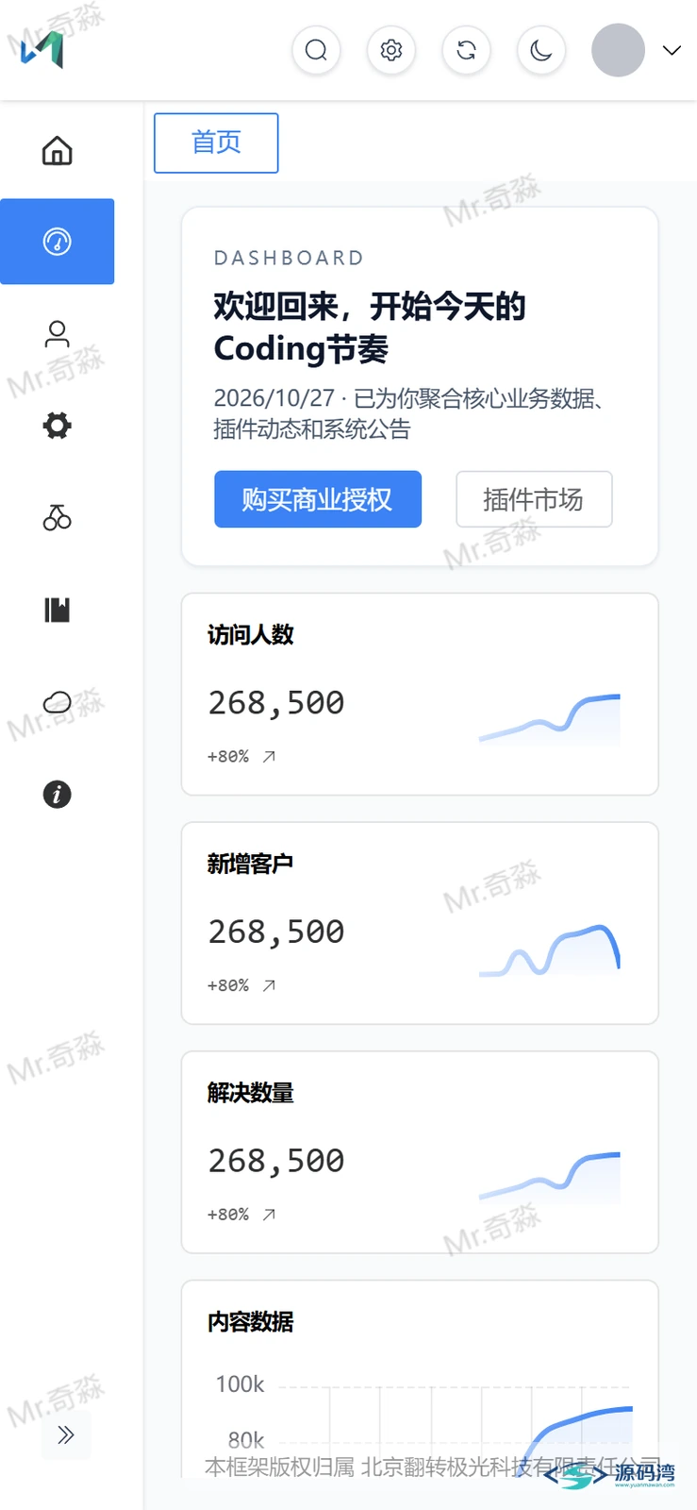Click the 268,500 value under 新增客户
This screenshot has height=1510, width=697.
(x=276, y=932)
